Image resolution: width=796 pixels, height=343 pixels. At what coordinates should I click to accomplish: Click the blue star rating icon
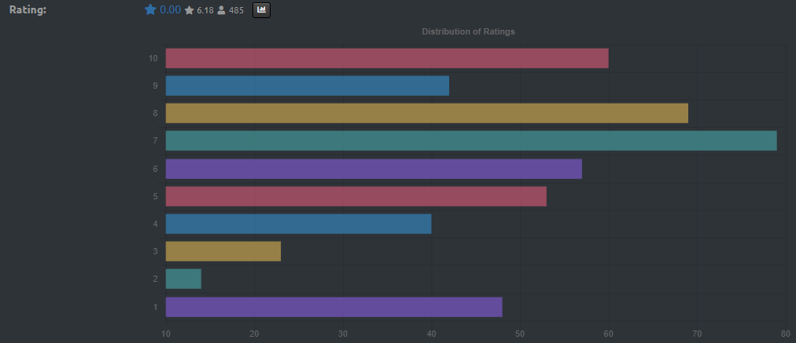(150, 10)
